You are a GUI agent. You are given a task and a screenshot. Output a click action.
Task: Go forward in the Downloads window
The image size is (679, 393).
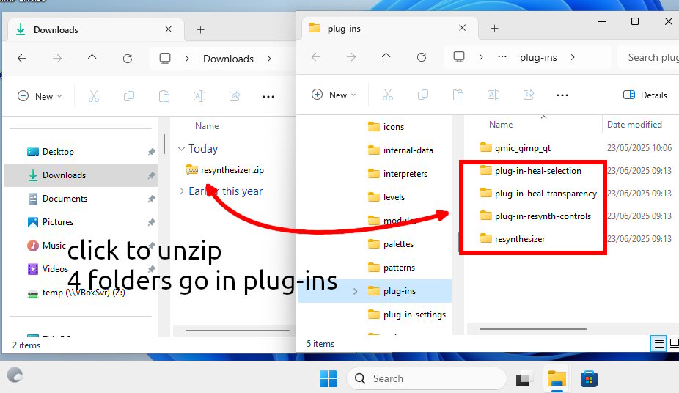[x=57, y=59]
